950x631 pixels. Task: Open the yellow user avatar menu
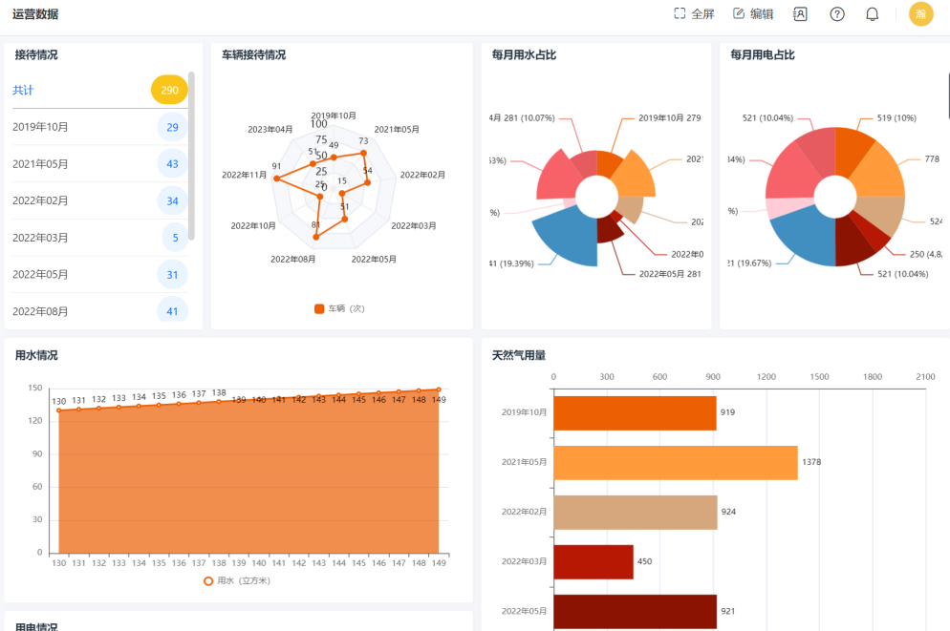[x=920, y=13]
